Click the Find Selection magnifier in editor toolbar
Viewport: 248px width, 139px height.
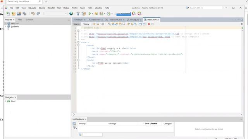[x=109, y=24]
